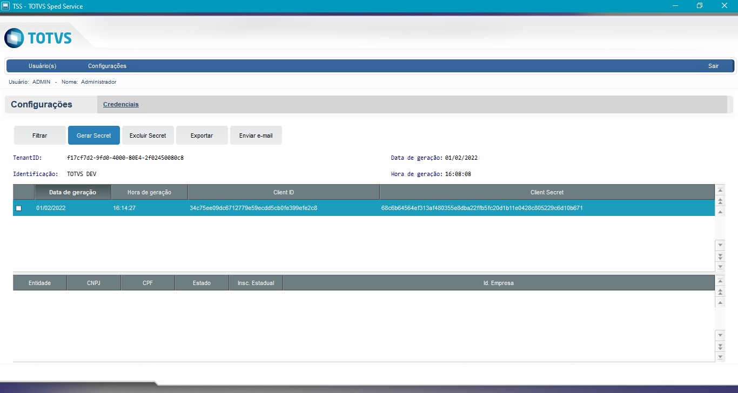Click the Insc. Estadual column header
This screenshot has height=393, width=738.
click(x=256, y=283)
